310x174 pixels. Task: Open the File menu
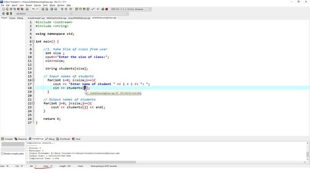pos(2,5)
